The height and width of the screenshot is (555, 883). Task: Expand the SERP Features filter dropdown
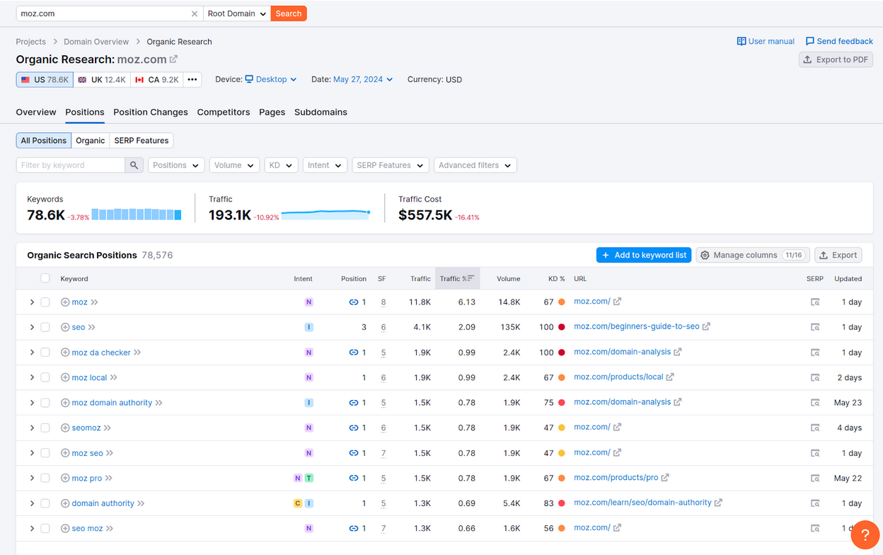pyautogui.click(x=390, y=165)
